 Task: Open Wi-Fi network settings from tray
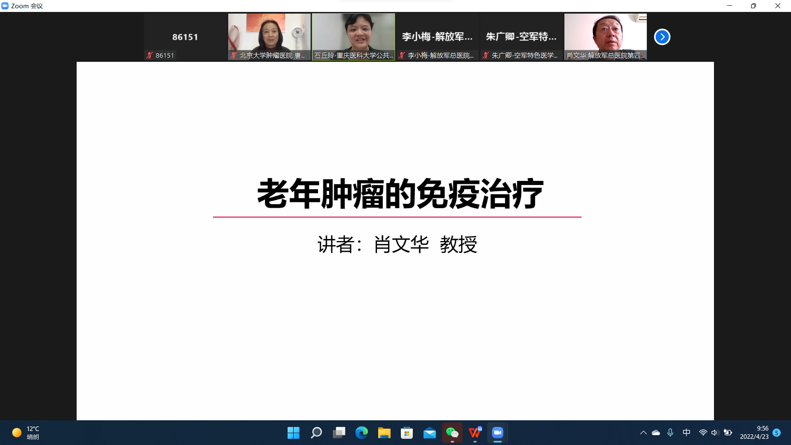click(x=703, y=433)
